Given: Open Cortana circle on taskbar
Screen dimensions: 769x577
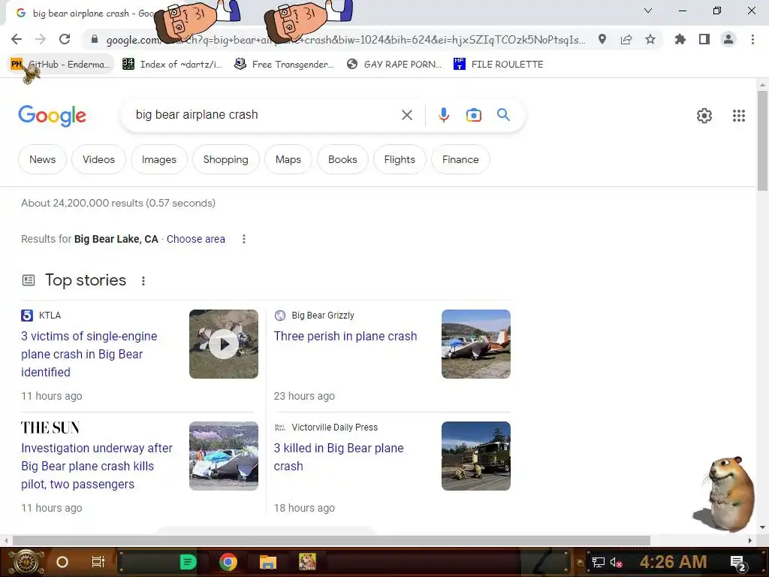Looking at the screenshot, I should coord(62,562).
